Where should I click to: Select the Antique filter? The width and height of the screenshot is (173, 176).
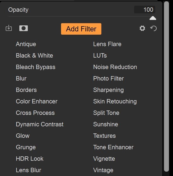pos(26,44)
